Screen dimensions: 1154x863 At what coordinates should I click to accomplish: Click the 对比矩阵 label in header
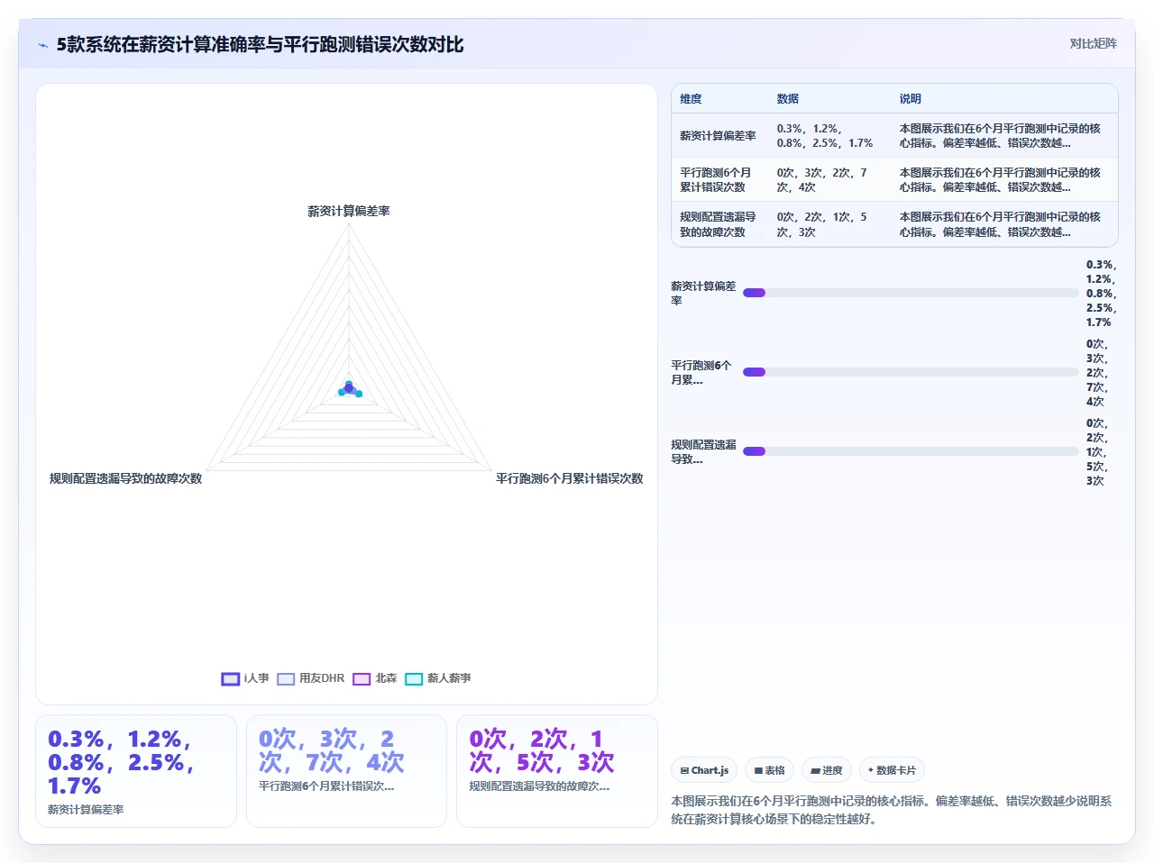(1093, 44)
